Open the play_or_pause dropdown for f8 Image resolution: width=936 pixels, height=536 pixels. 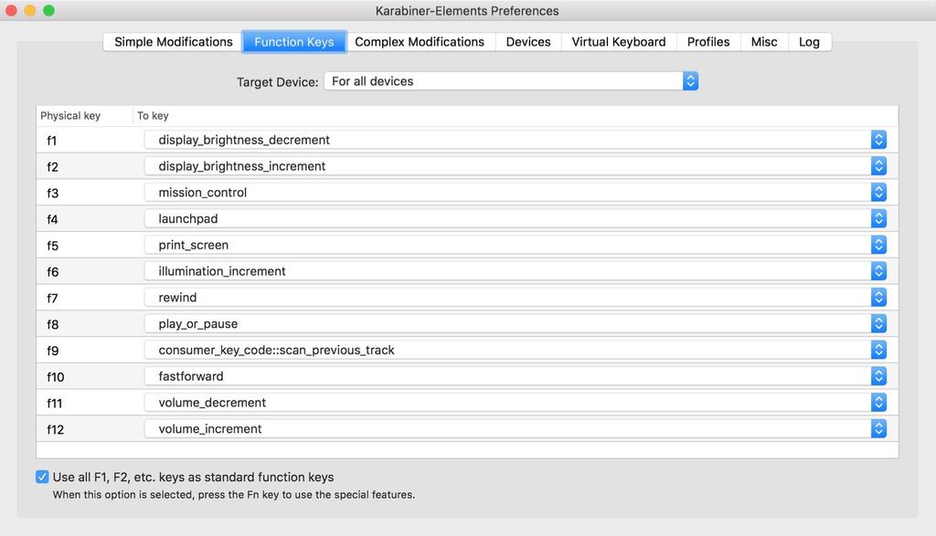pos(516,323)
